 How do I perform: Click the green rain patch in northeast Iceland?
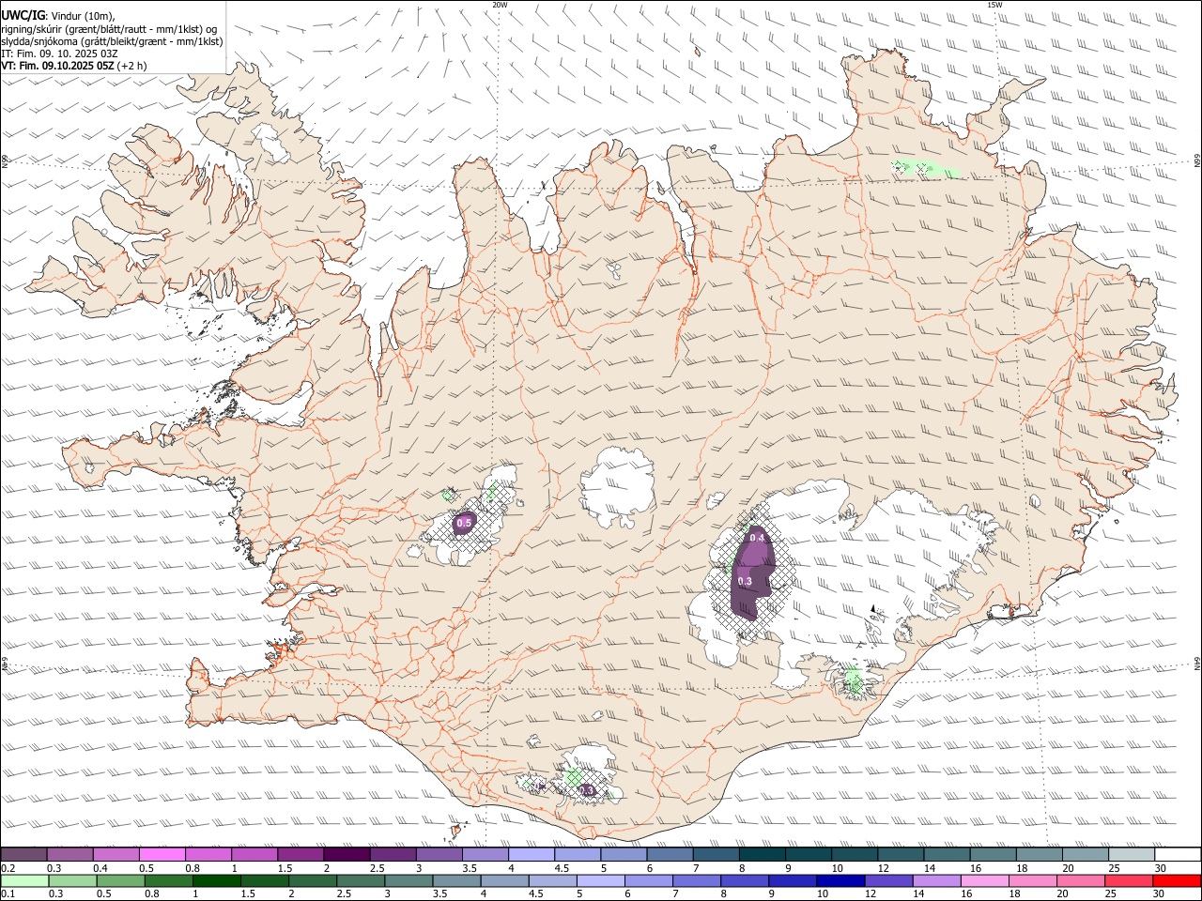point(925,170)
